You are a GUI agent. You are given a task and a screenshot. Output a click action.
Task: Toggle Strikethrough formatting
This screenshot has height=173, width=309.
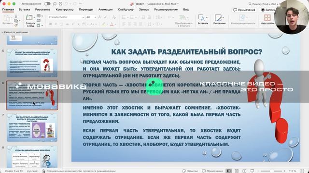[67, 24]
